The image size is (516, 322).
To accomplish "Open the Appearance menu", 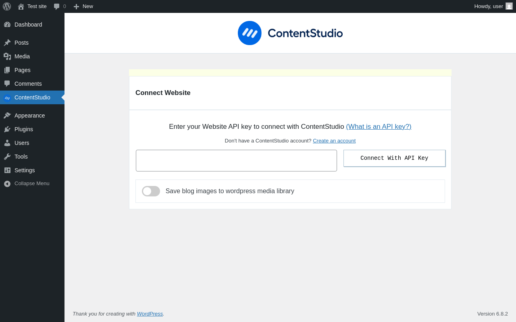I will click(x=32, y=116).
